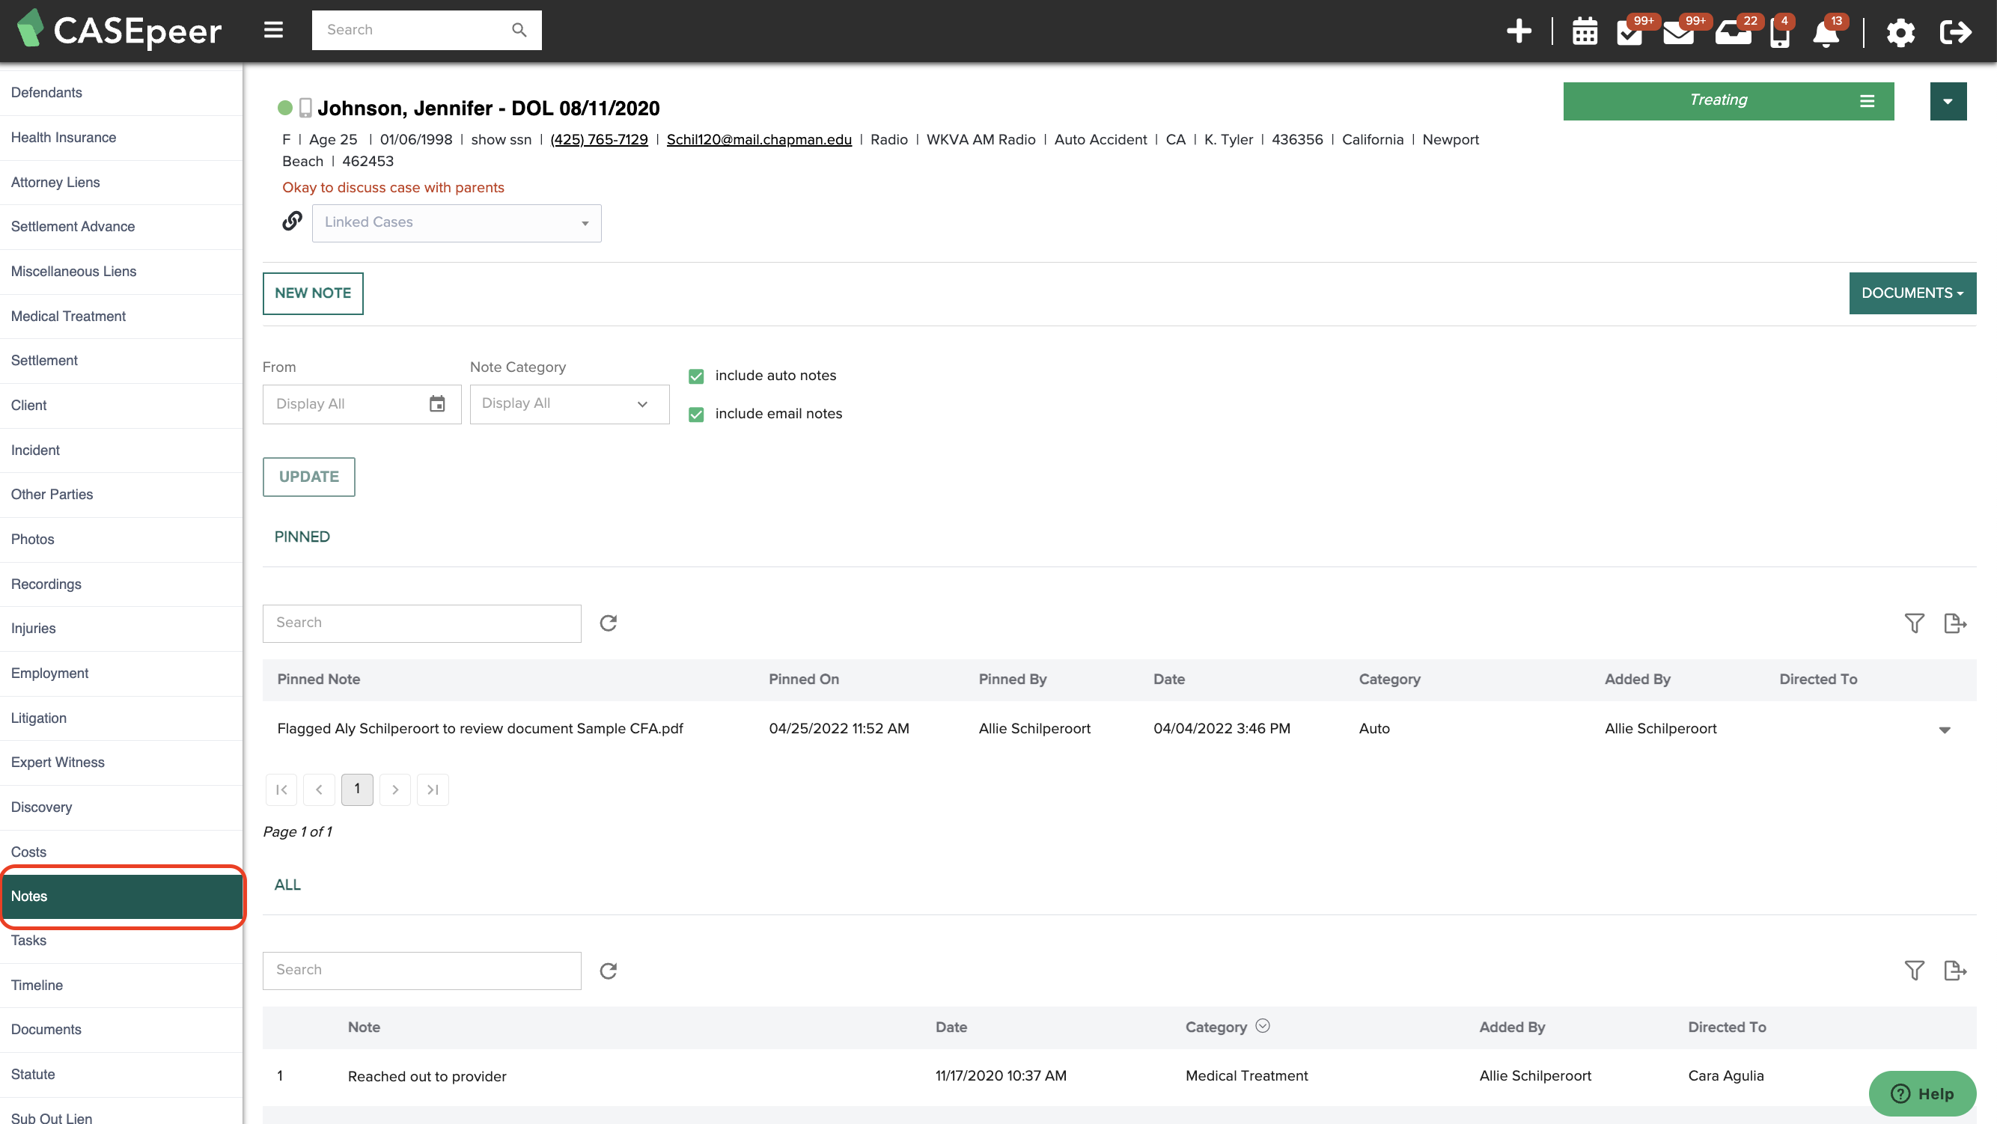This screenshot has height=1124, width=1997.
Task: Export the all notes table
Action: point(1955,971)
